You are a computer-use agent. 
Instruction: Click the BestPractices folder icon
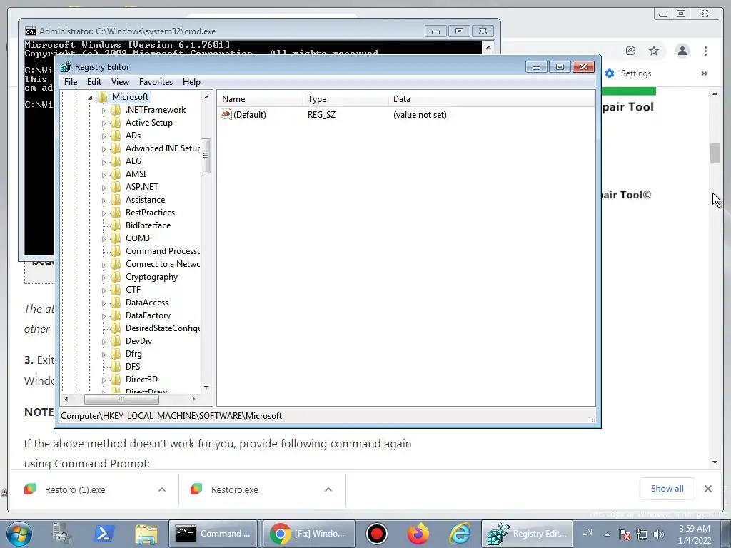tap(116, 213)
